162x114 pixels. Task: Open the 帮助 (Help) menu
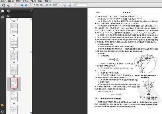point(48,1)
